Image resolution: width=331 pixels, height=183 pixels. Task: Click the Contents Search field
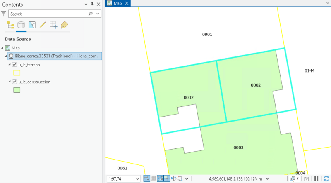49,14
